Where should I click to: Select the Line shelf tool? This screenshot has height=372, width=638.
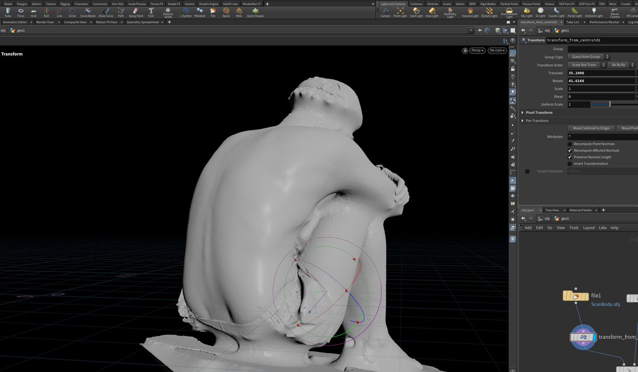(59, 12)
